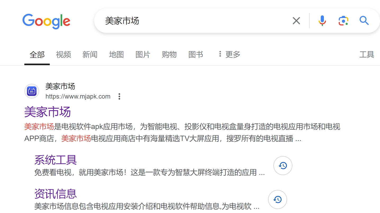This screenshot has width=380, height=213.
Task: Submit search with magnifying glass icon
Action: 364,21
